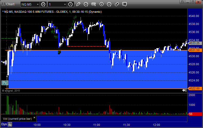
Task: Click the 10:00 time axis label
Action: pos(37,125)
